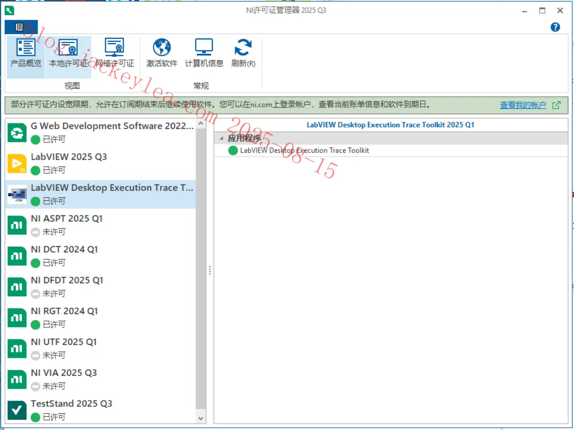Click the product list scroll up arrow
Image resolution: width=574 pixels, height=430 pixels.
click(201, 123)
